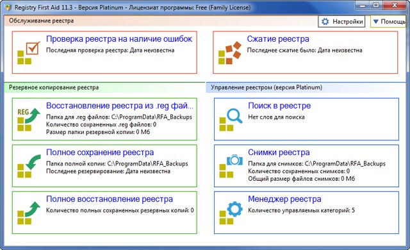Viewport: 410px width, 250px height.
Task: Open Менеджер реестра
Action: (306, 213)
